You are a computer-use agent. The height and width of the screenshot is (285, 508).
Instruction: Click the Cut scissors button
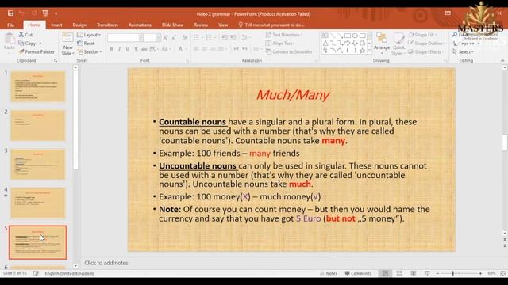[x=25, y=35]
